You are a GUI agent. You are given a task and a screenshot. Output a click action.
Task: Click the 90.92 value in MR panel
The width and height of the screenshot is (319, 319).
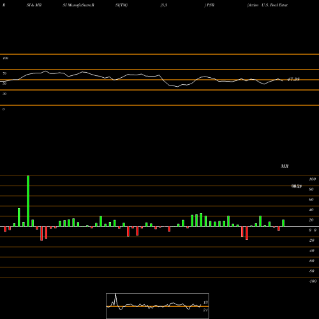297,186
